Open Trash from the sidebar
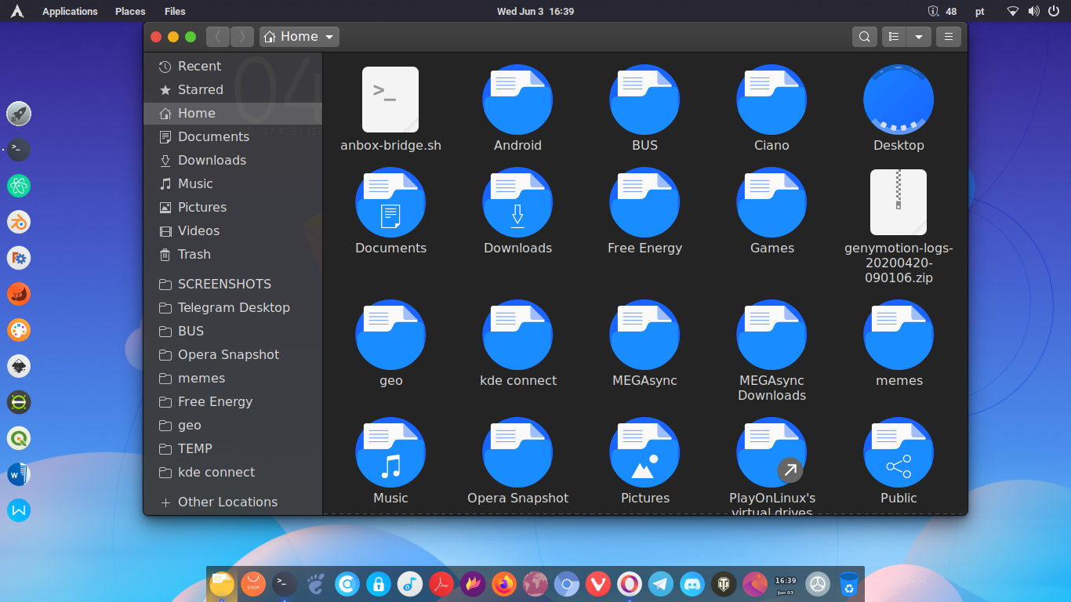The height and width of the screenshot is (602, 1071). click(x=194, y=254)
